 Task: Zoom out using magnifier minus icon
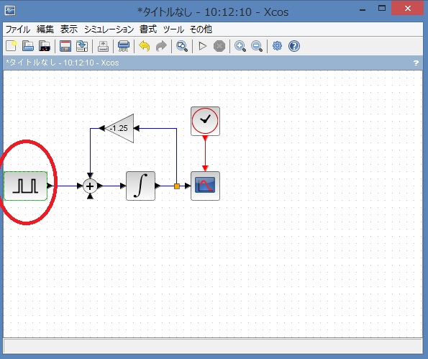pos(257,46)
